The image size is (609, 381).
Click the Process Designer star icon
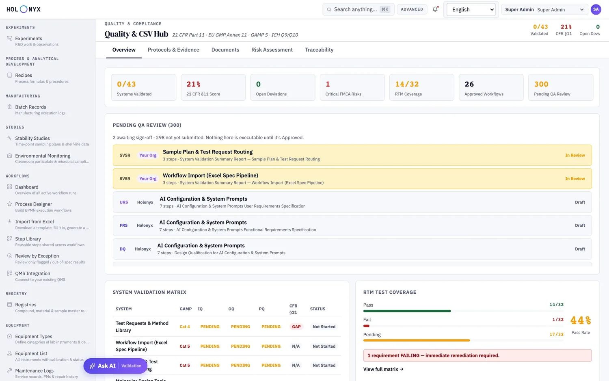(x=9, y=204)
